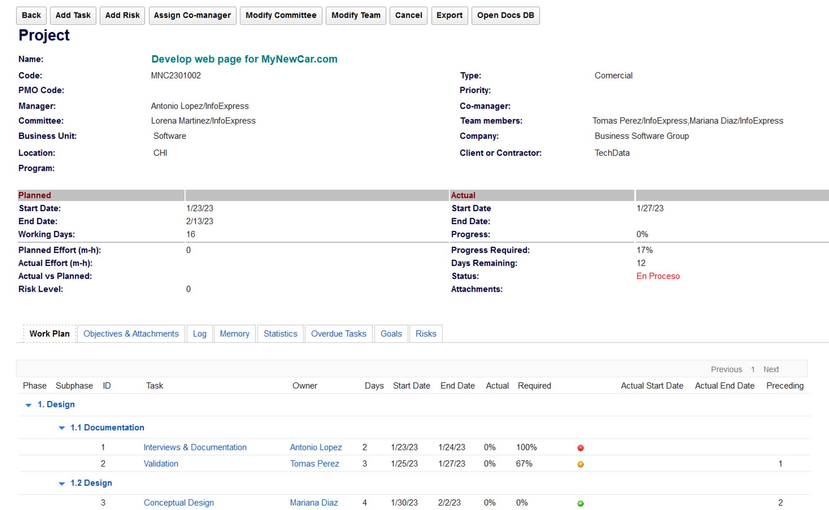Click the Phase column header

pyautogui.click(x=35, y=386)
